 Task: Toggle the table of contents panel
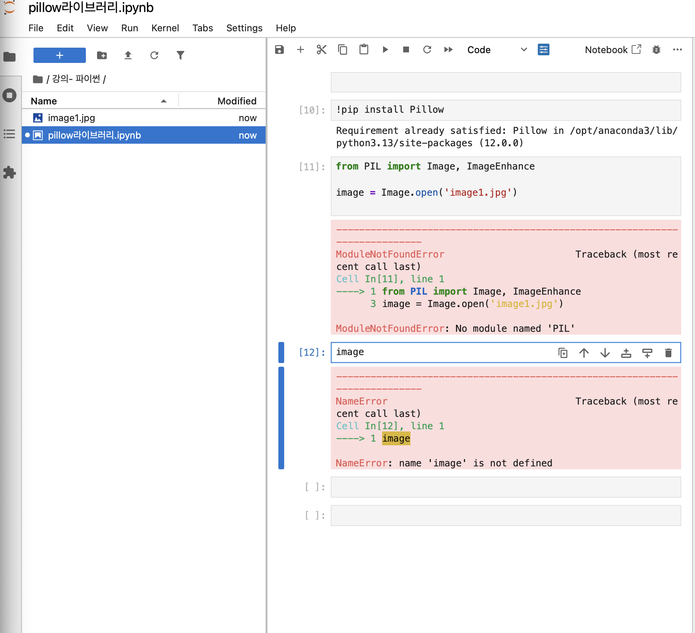point(10,134)
